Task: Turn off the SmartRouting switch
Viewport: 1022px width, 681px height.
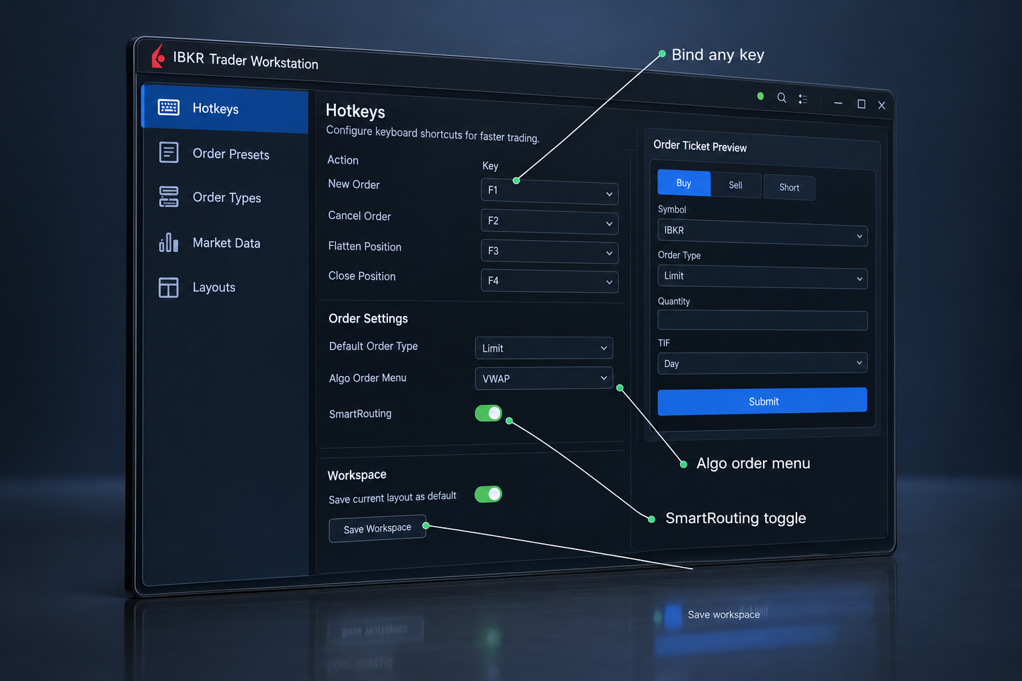Action: (x=488, y=414)
